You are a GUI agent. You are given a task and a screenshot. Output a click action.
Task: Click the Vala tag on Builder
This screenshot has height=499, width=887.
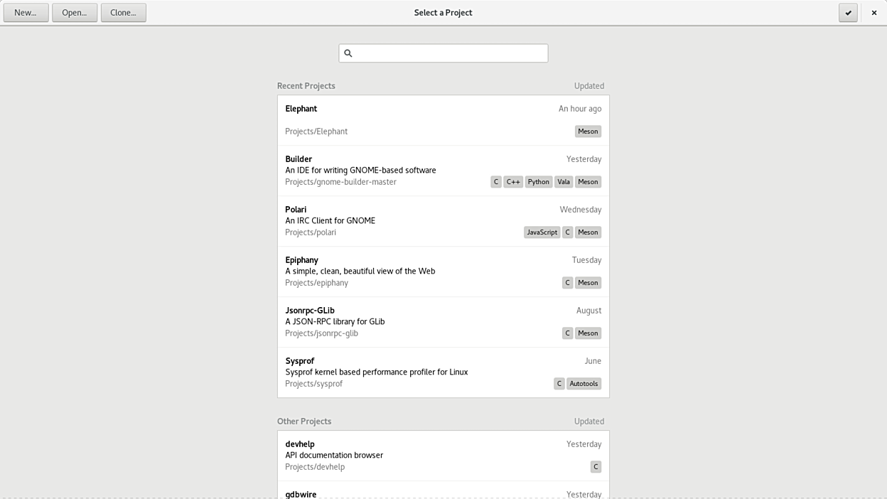[x=563, y=182]
